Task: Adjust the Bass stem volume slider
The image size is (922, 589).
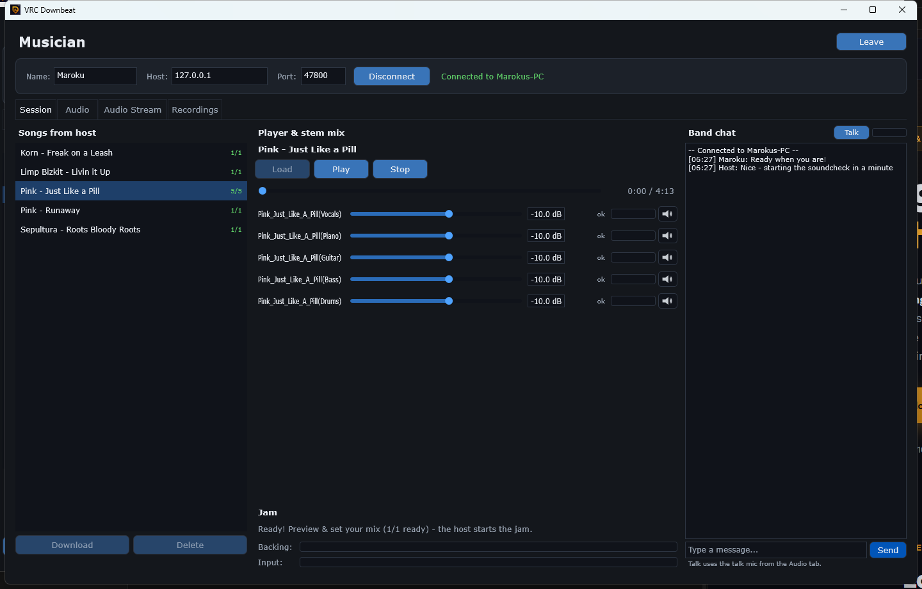Action: 435,279
